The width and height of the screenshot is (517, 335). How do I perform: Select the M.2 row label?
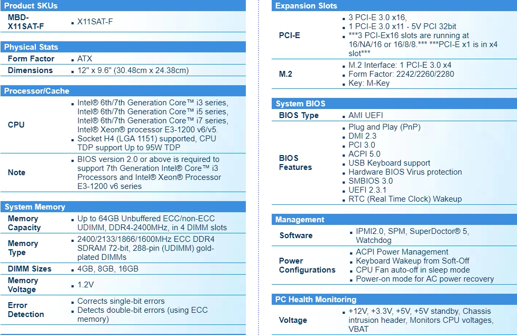coord(285,74)
